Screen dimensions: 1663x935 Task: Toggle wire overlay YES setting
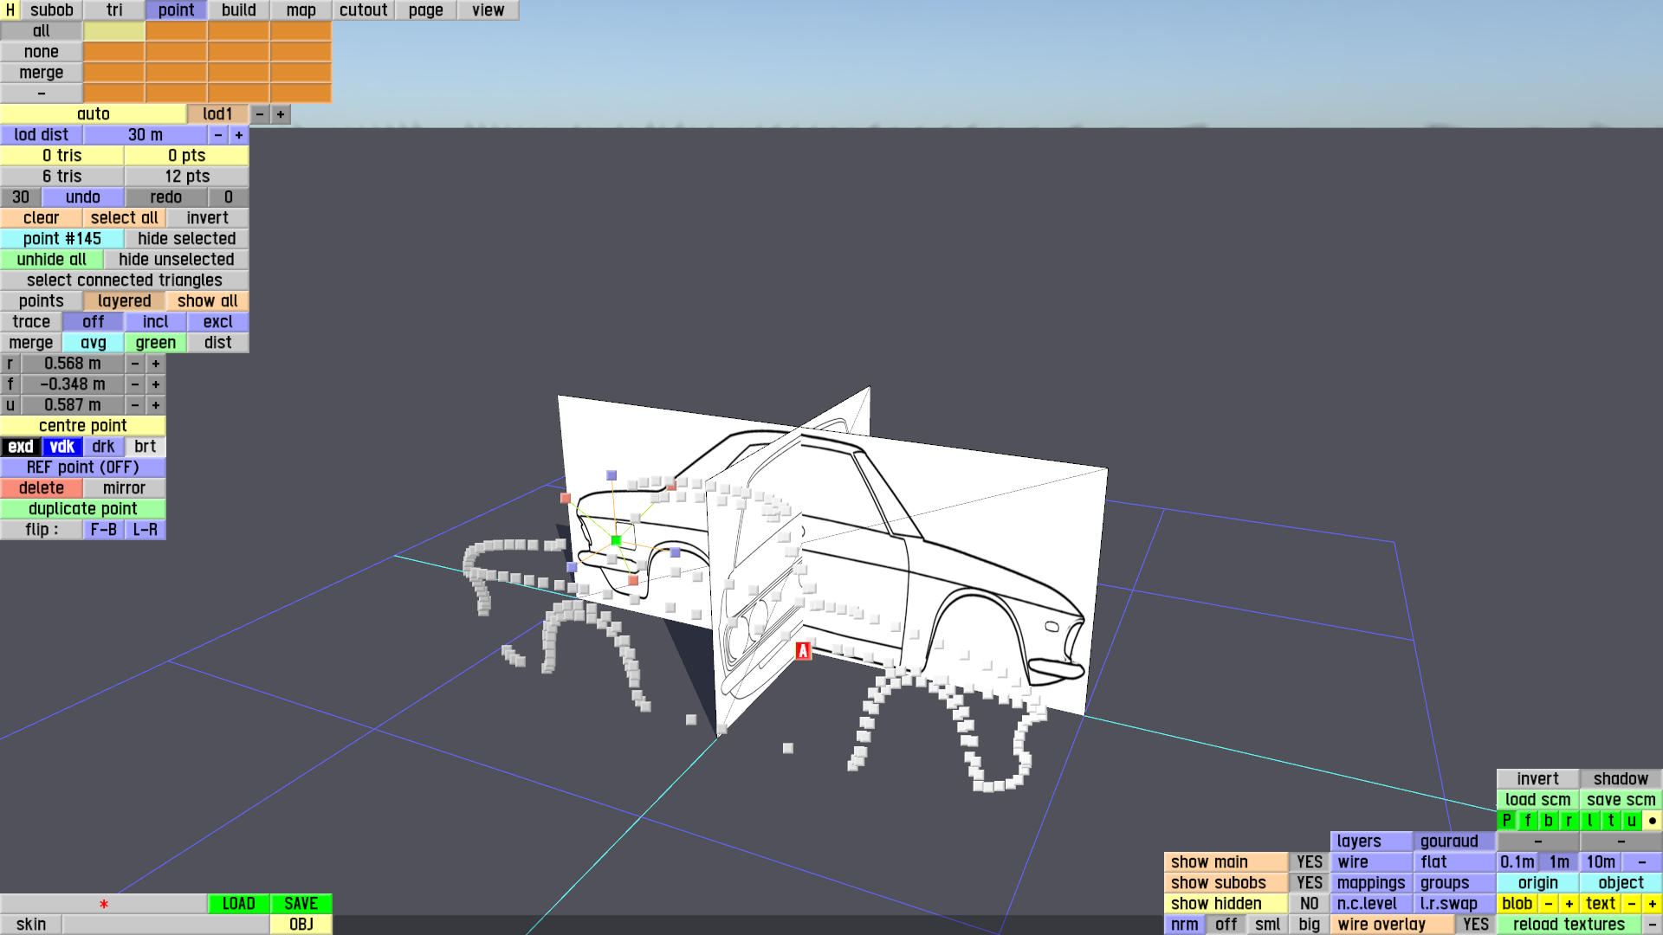[1475, 925]
